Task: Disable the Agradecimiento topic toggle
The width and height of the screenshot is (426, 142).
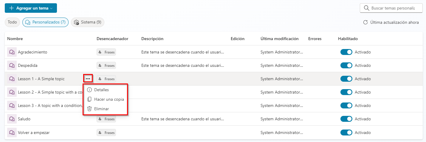Action: click(x=346, y=52)
